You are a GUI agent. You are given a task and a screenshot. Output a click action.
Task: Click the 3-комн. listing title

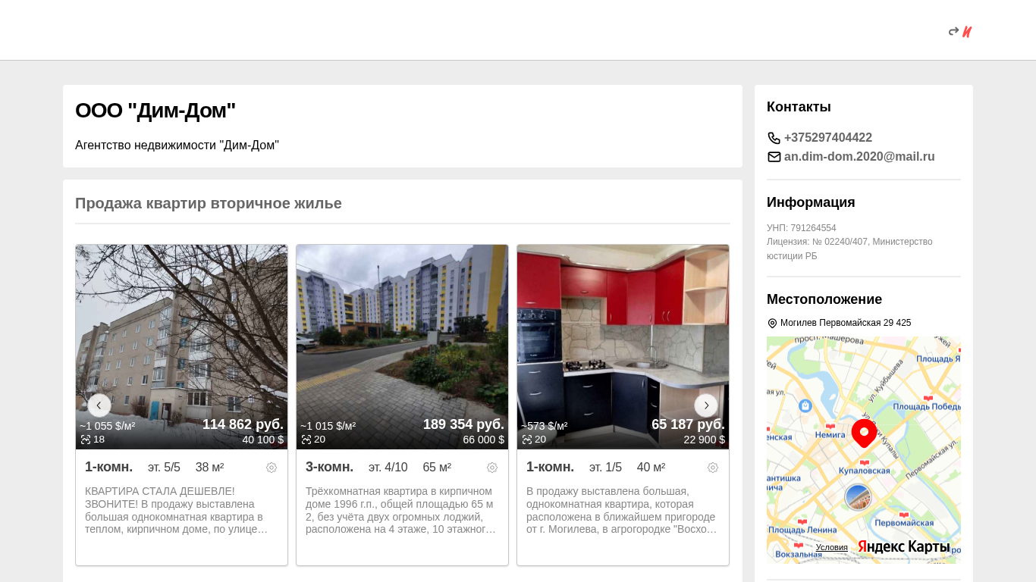(x=330, y=467)
